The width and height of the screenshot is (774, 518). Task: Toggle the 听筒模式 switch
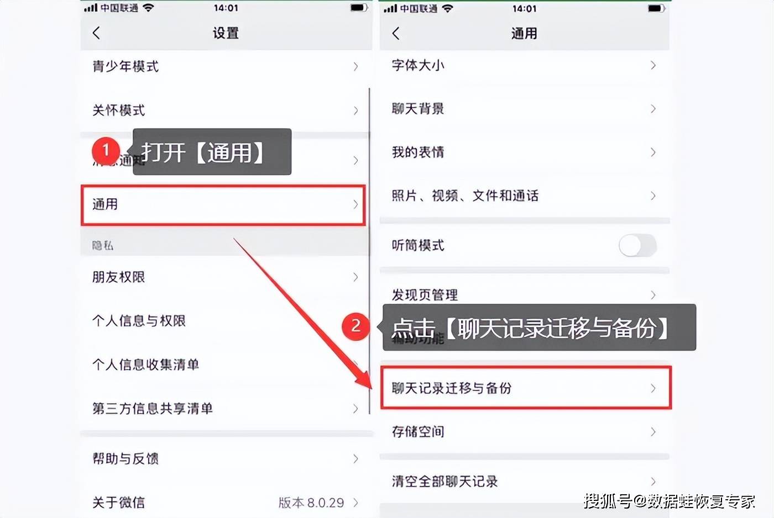coord(637,245)
